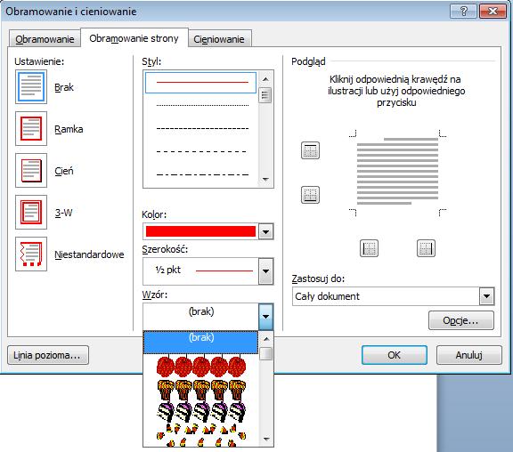
Task: Toggle the left border button in preview
Action: [369, 248]
